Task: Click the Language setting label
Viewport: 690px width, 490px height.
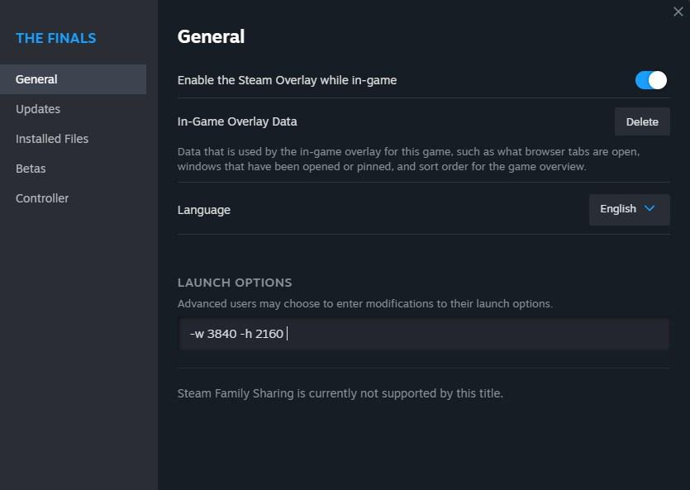Action: coord(204,210)
